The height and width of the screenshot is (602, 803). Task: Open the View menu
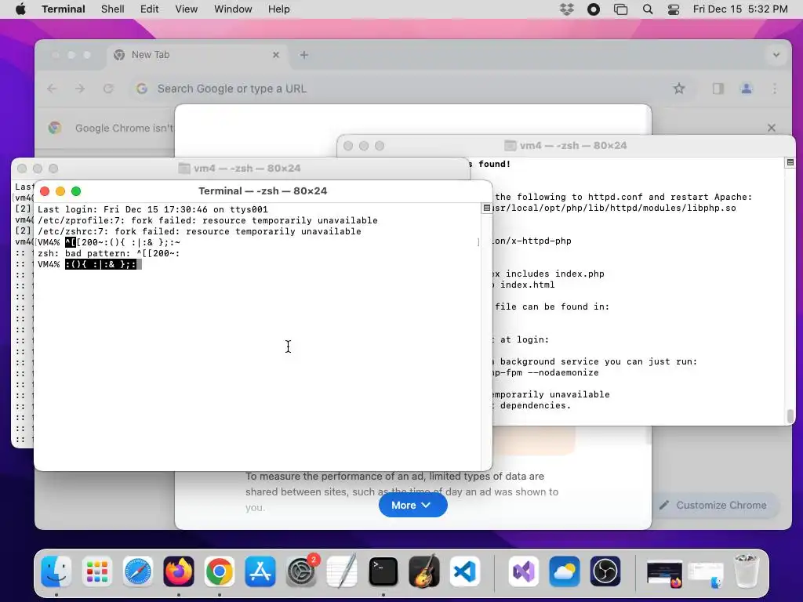[186, 9]
